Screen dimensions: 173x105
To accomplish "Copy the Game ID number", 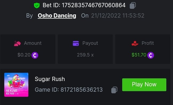I will click(114, 90).
